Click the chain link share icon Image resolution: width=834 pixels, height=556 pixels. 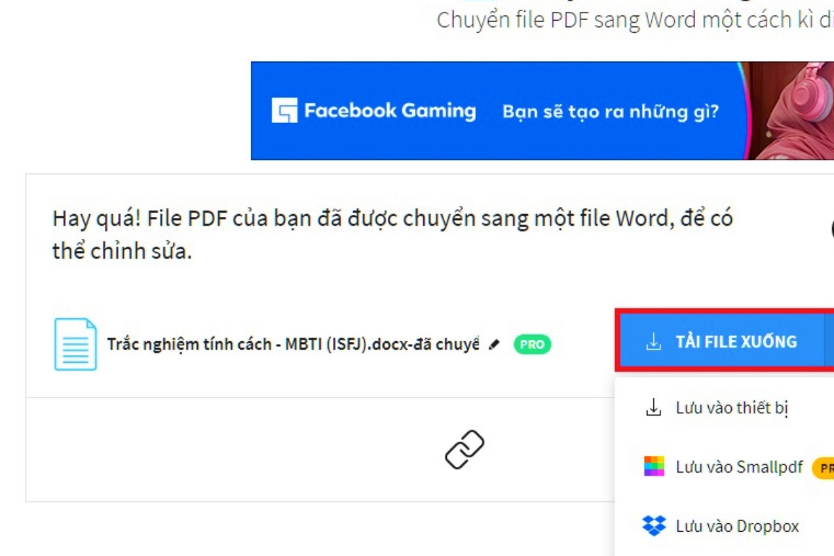pyautogui.click(x=464, y=450)
